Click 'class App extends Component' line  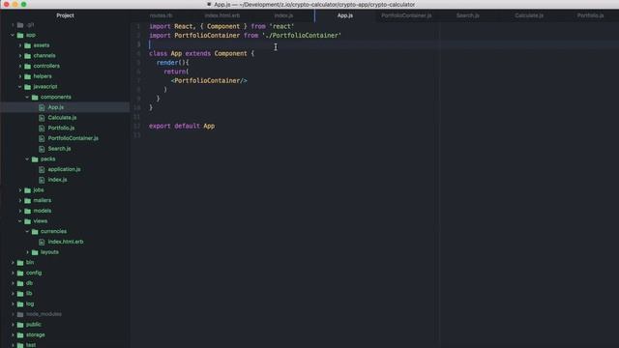tap(202, 54)
